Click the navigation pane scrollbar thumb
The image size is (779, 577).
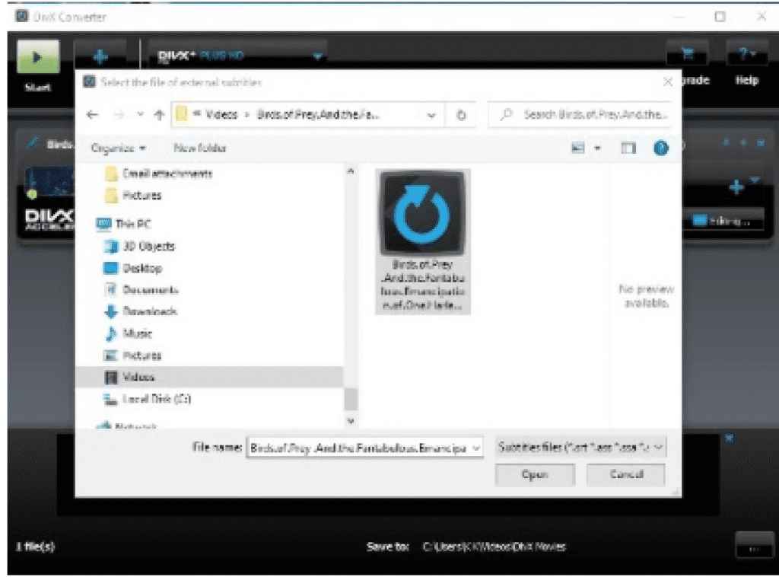tap(351, 399)
